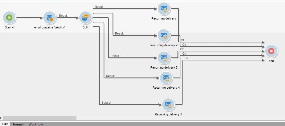Screen dimensions: 285x126
Task: Click the 'End' label text
Action: pyautogui.click(x=271, y=61)
